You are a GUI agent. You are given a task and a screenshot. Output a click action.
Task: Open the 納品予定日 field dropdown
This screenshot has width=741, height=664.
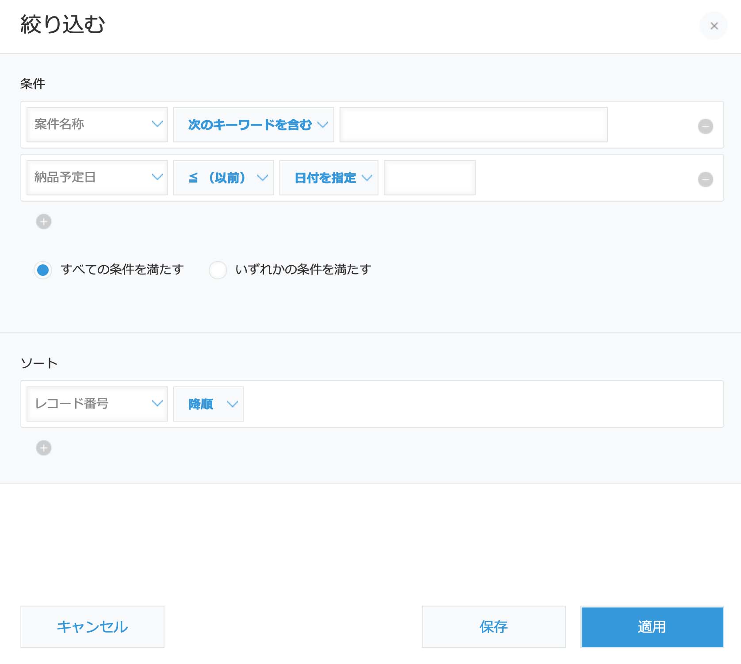tap(97, 178)
